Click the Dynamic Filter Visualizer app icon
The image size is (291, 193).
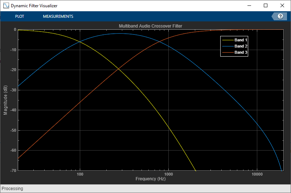(x=6, y=5)
